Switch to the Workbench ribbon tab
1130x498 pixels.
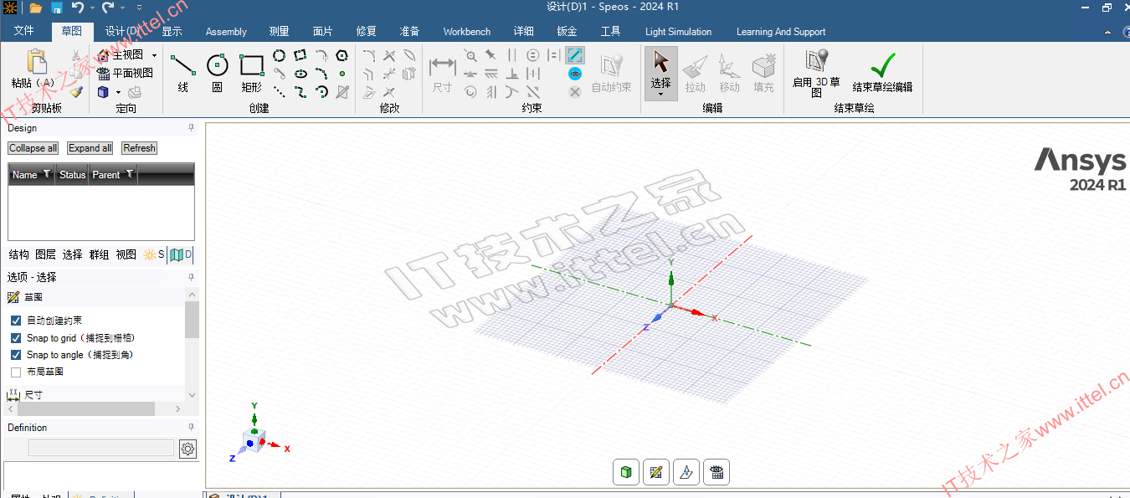pos(467,32)
